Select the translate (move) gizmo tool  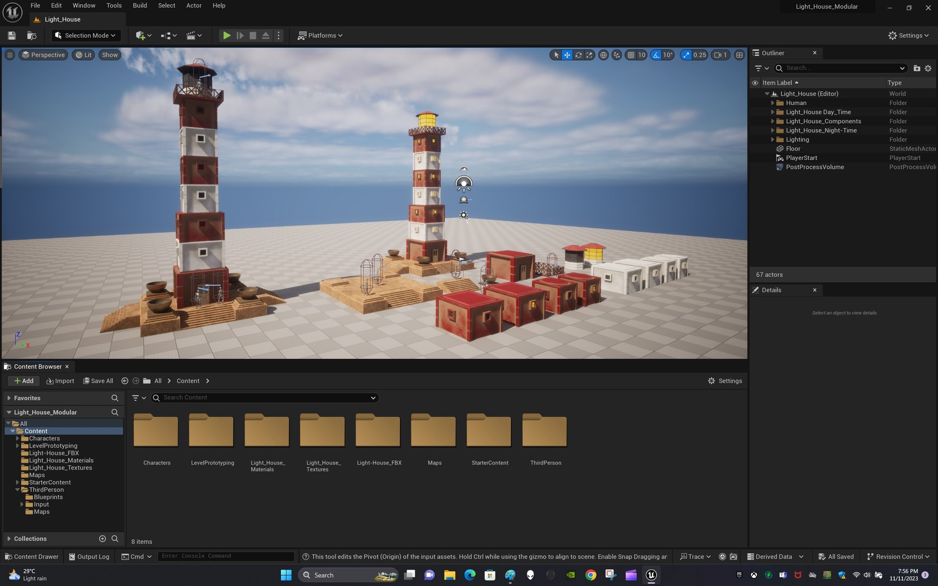(x=567, y=55)
